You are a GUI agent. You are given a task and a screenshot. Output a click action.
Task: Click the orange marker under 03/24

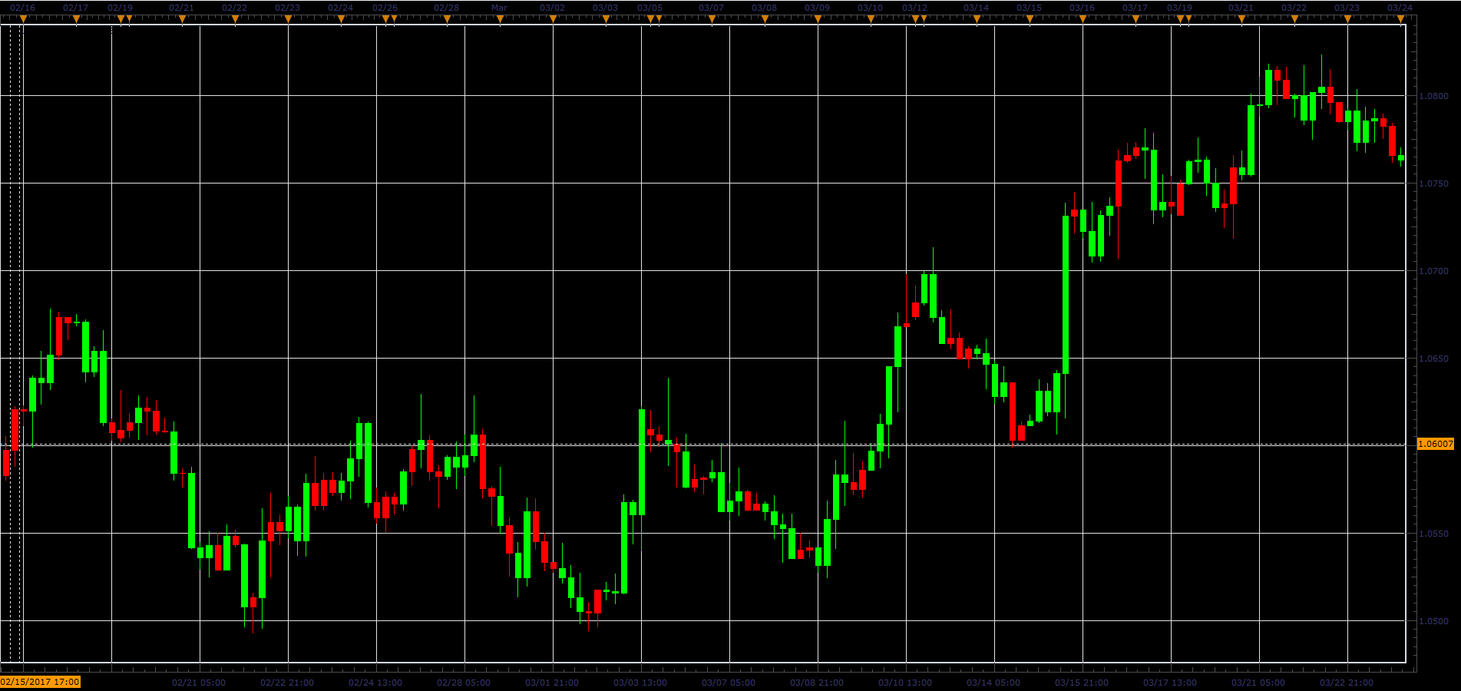1400,20
